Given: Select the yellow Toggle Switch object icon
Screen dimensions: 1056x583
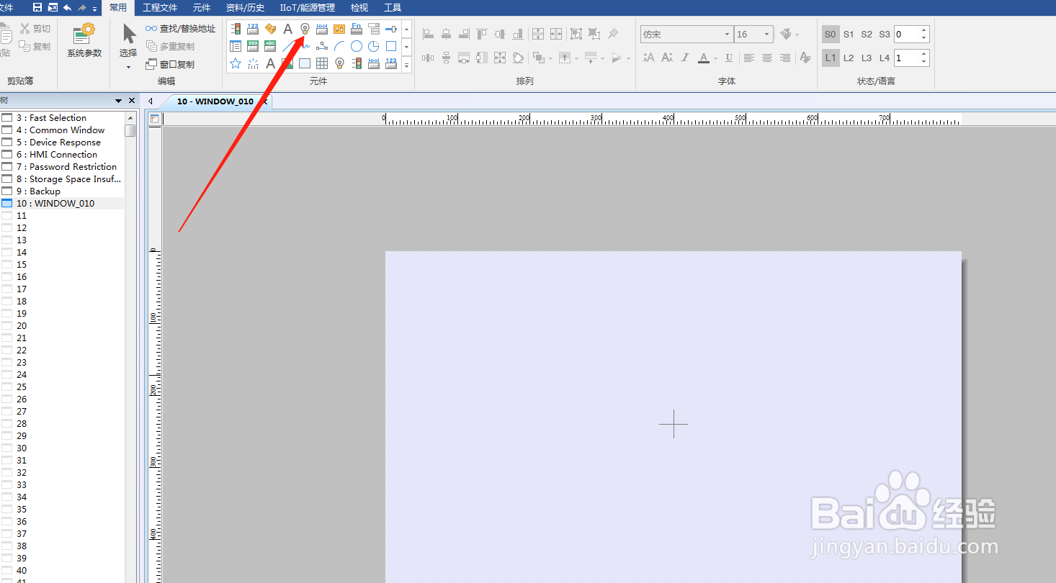Looking at the screenshot, I should pyautogui.click(x=339, y=29).
